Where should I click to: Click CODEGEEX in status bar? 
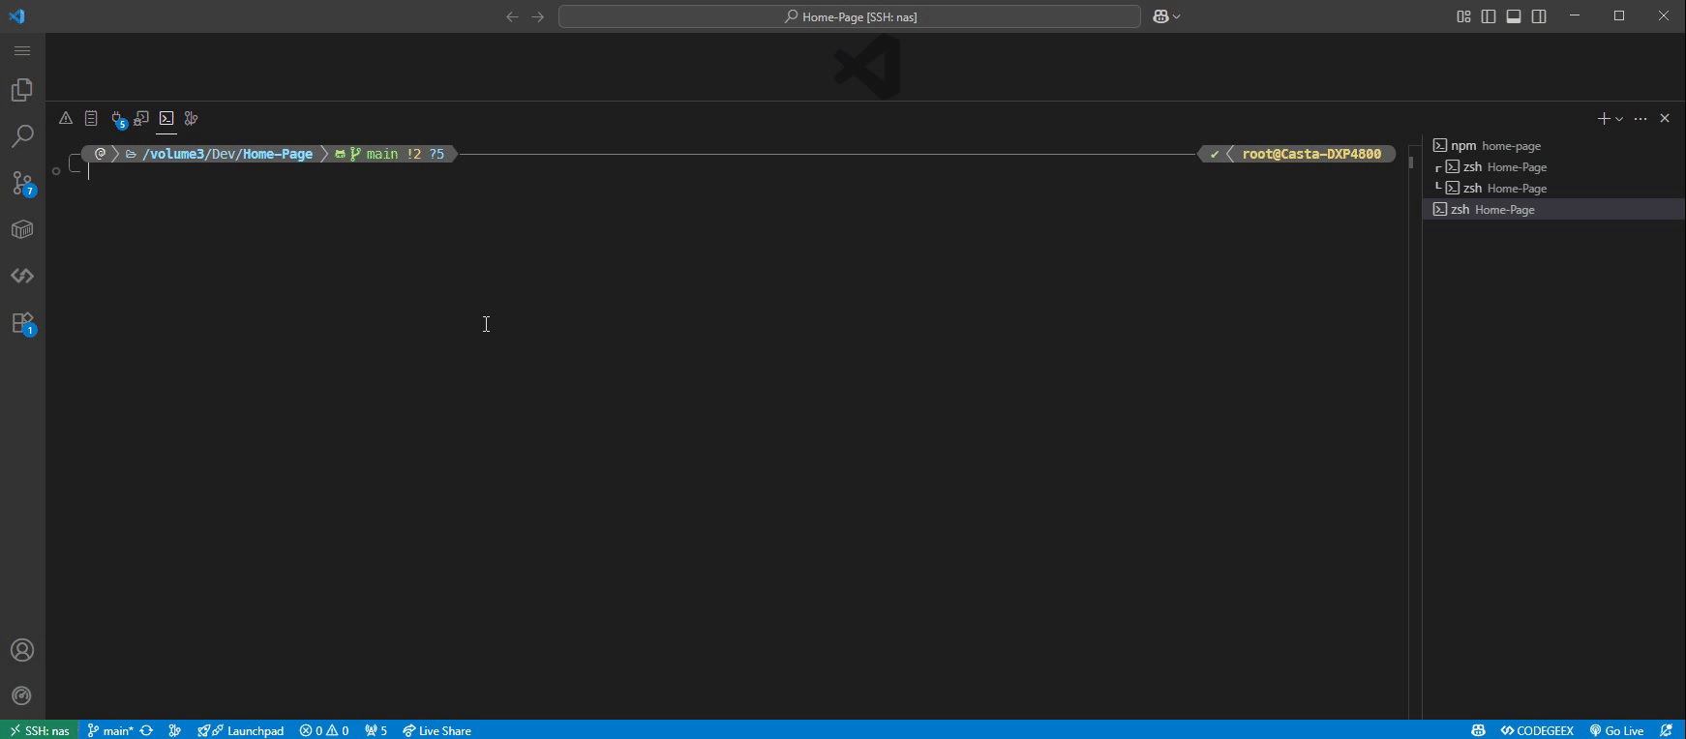1537,730
